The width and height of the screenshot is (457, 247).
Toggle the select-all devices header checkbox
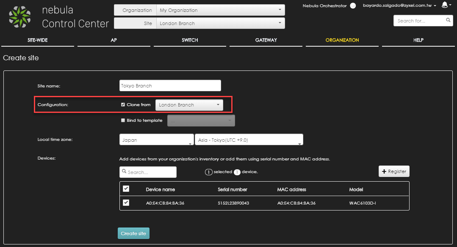(x=126, y=188)
